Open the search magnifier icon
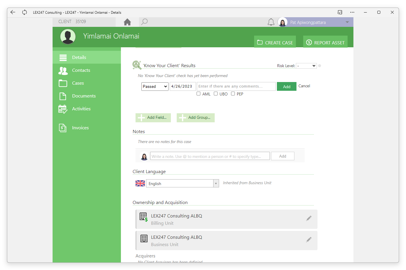Screen dimensions: 406x270 (x=144, y=22)
